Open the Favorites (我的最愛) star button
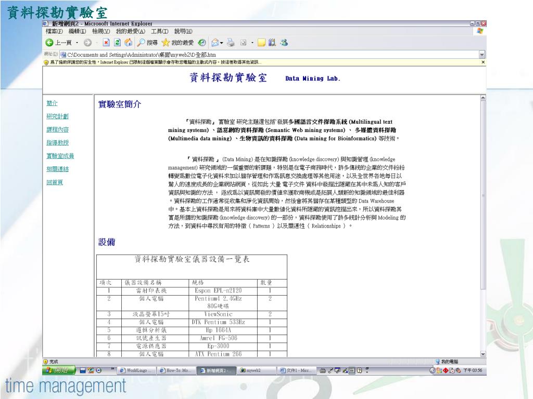533x399 pixels. click(177, 43)
